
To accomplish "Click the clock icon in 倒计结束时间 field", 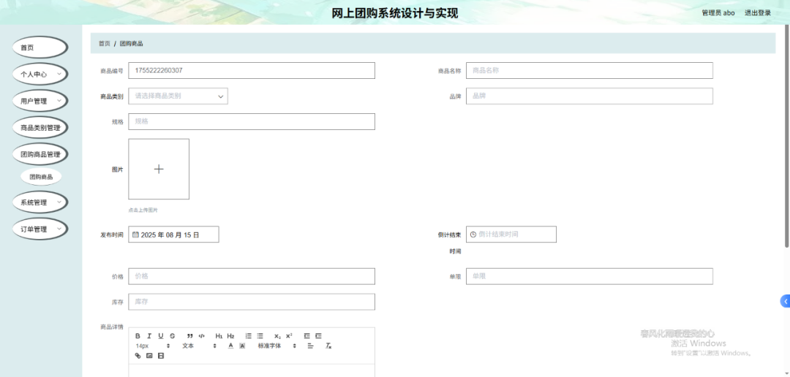I will click(473, 235).
